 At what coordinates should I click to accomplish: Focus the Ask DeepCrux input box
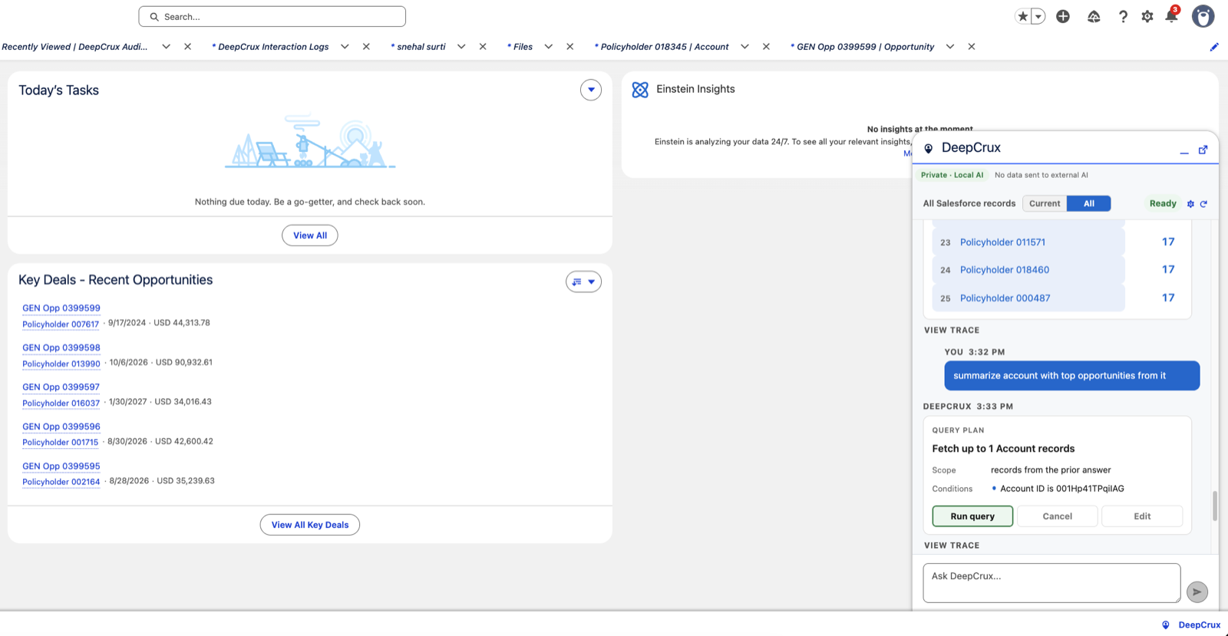coord(1051,583)
